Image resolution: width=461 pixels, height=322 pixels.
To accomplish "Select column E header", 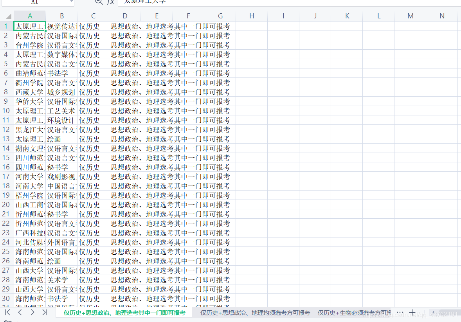I will click(x=157, y=16).
